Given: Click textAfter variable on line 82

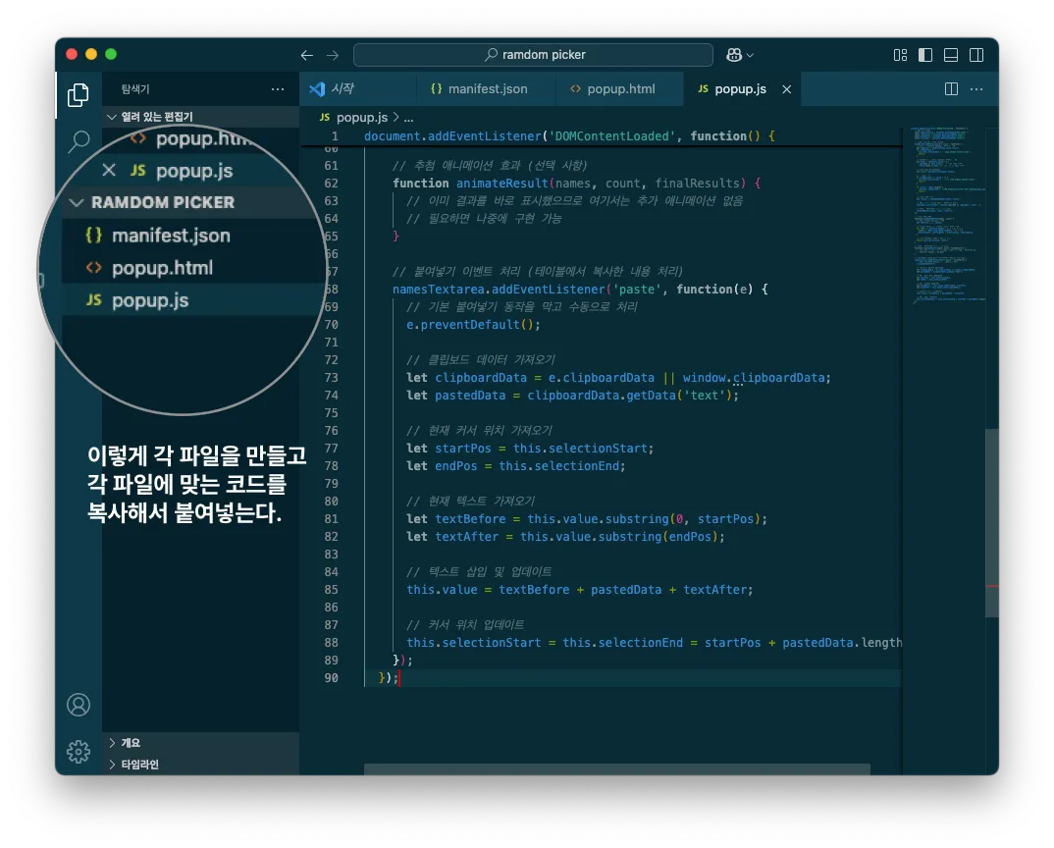Looking at the screenshot, I should [466, 537].
